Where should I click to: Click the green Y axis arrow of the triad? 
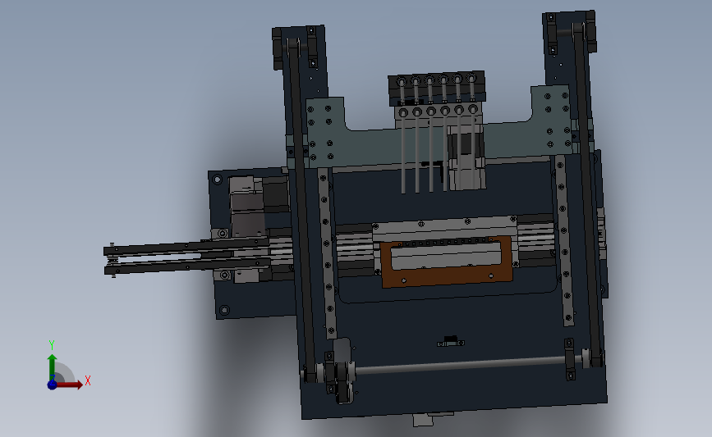53,367
